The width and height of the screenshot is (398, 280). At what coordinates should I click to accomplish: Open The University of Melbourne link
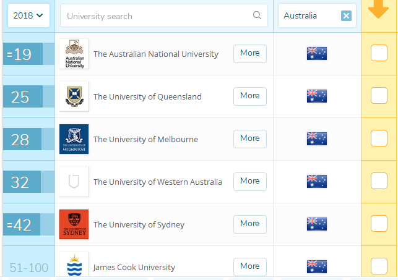tap(145, 140)
